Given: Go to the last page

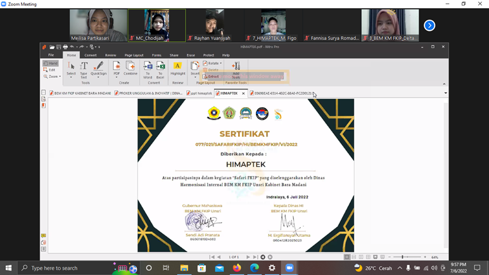Looking at the screenshot, I should click(x=255, y=257).
